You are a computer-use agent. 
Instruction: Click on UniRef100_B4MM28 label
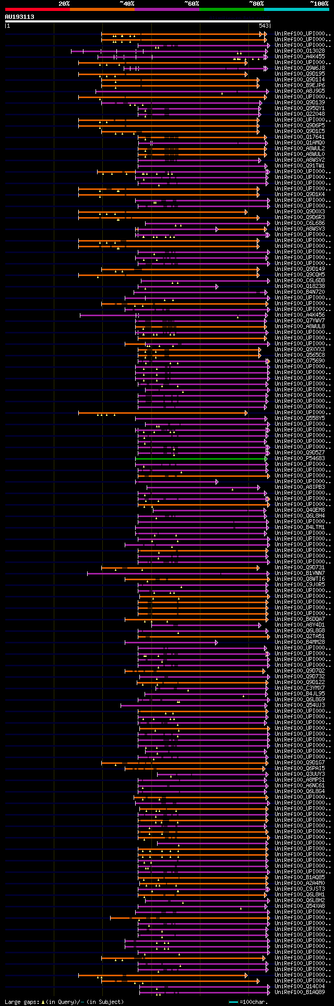coord(300,642)
